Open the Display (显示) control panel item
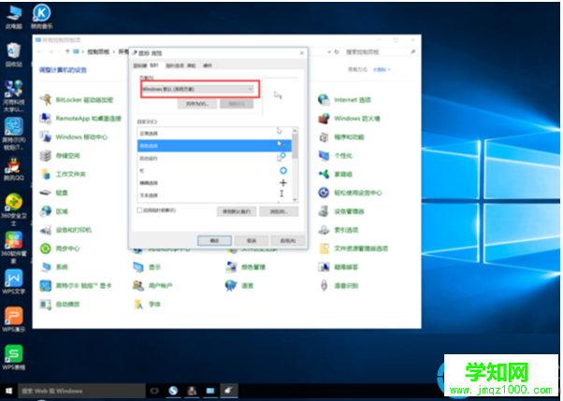The width and height of the screenshot is (563, 401). click(147, 267)
